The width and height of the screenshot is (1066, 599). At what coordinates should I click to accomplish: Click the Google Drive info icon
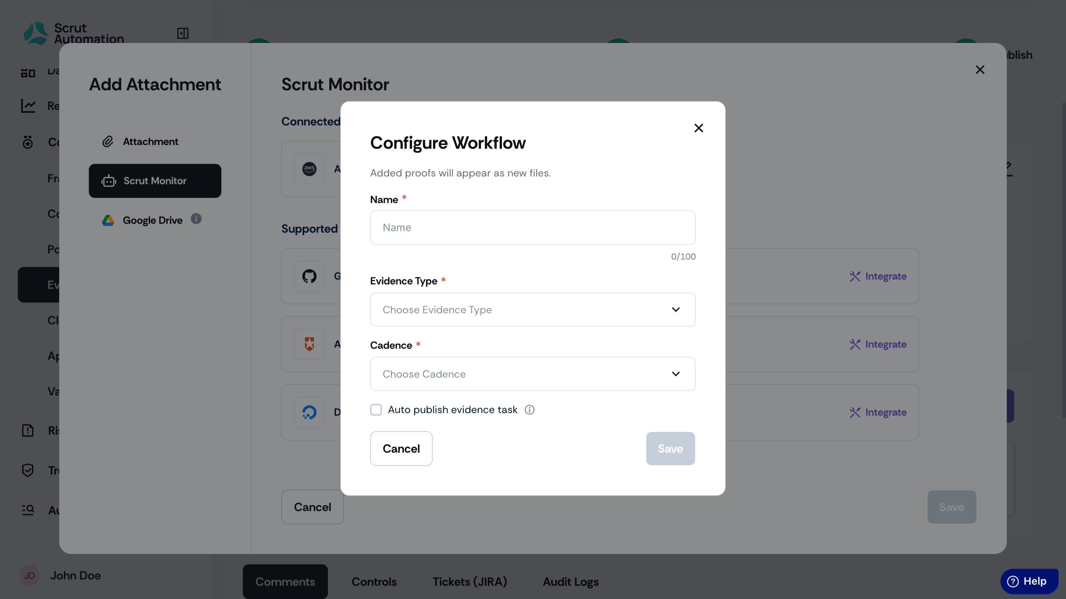tap(196, 219)
